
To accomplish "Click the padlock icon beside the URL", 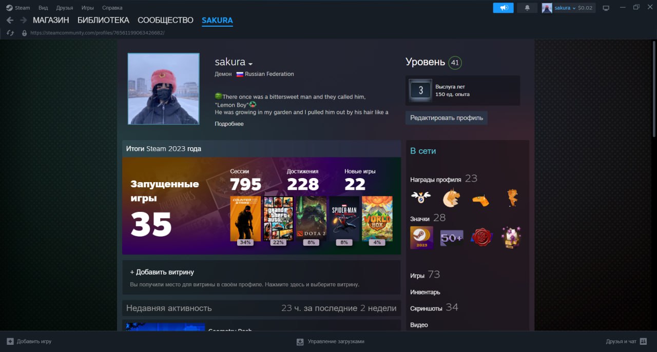I will [x=24, y=33].
